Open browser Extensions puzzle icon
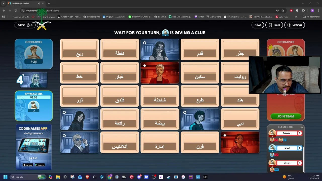Viewport: 322px width, 181px height. point(303,11)
